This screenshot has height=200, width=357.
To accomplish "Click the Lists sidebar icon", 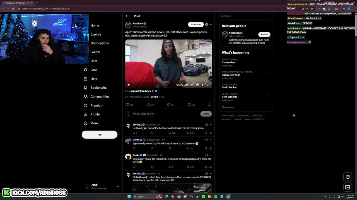I will 86,79.
